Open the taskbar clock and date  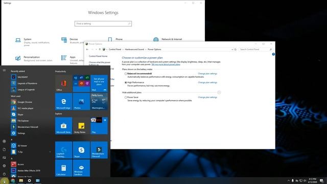(x=312, y=180)
